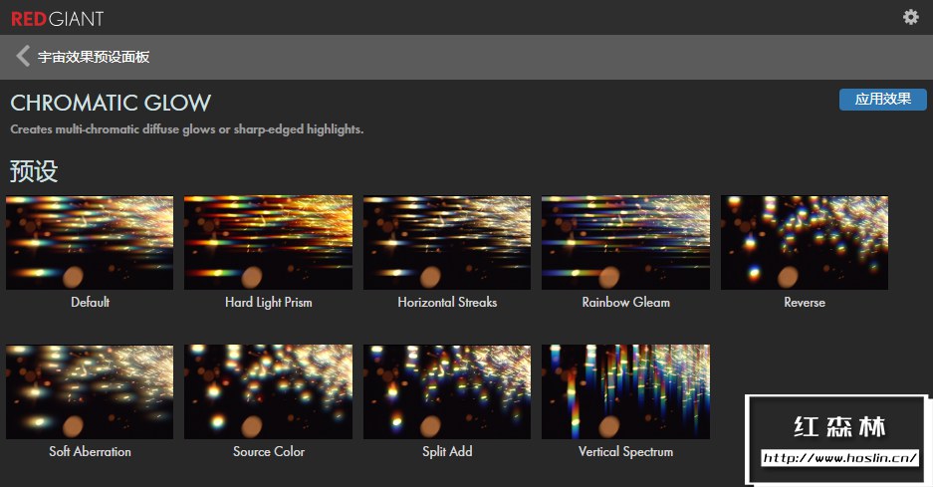
Task: Choose the Horizontal Streaks preset thumbnail
Action: pyautogui.click(x=447, y=242)
